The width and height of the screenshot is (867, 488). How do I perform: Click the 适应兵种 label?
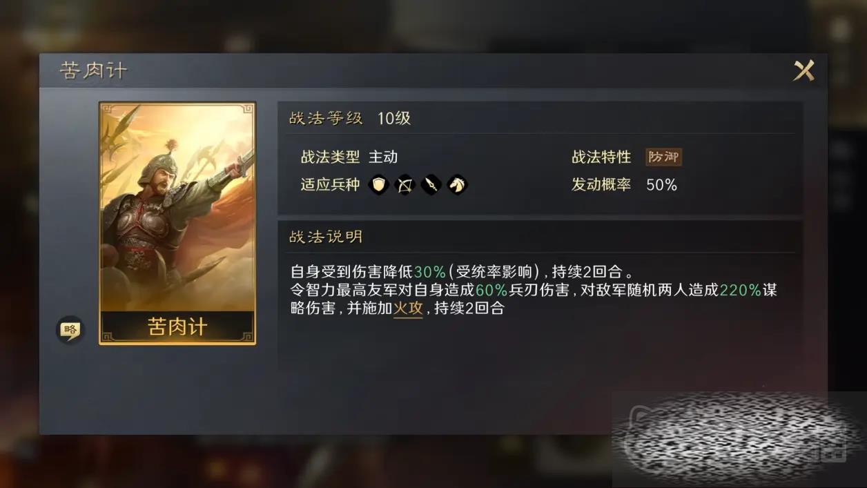330,185
